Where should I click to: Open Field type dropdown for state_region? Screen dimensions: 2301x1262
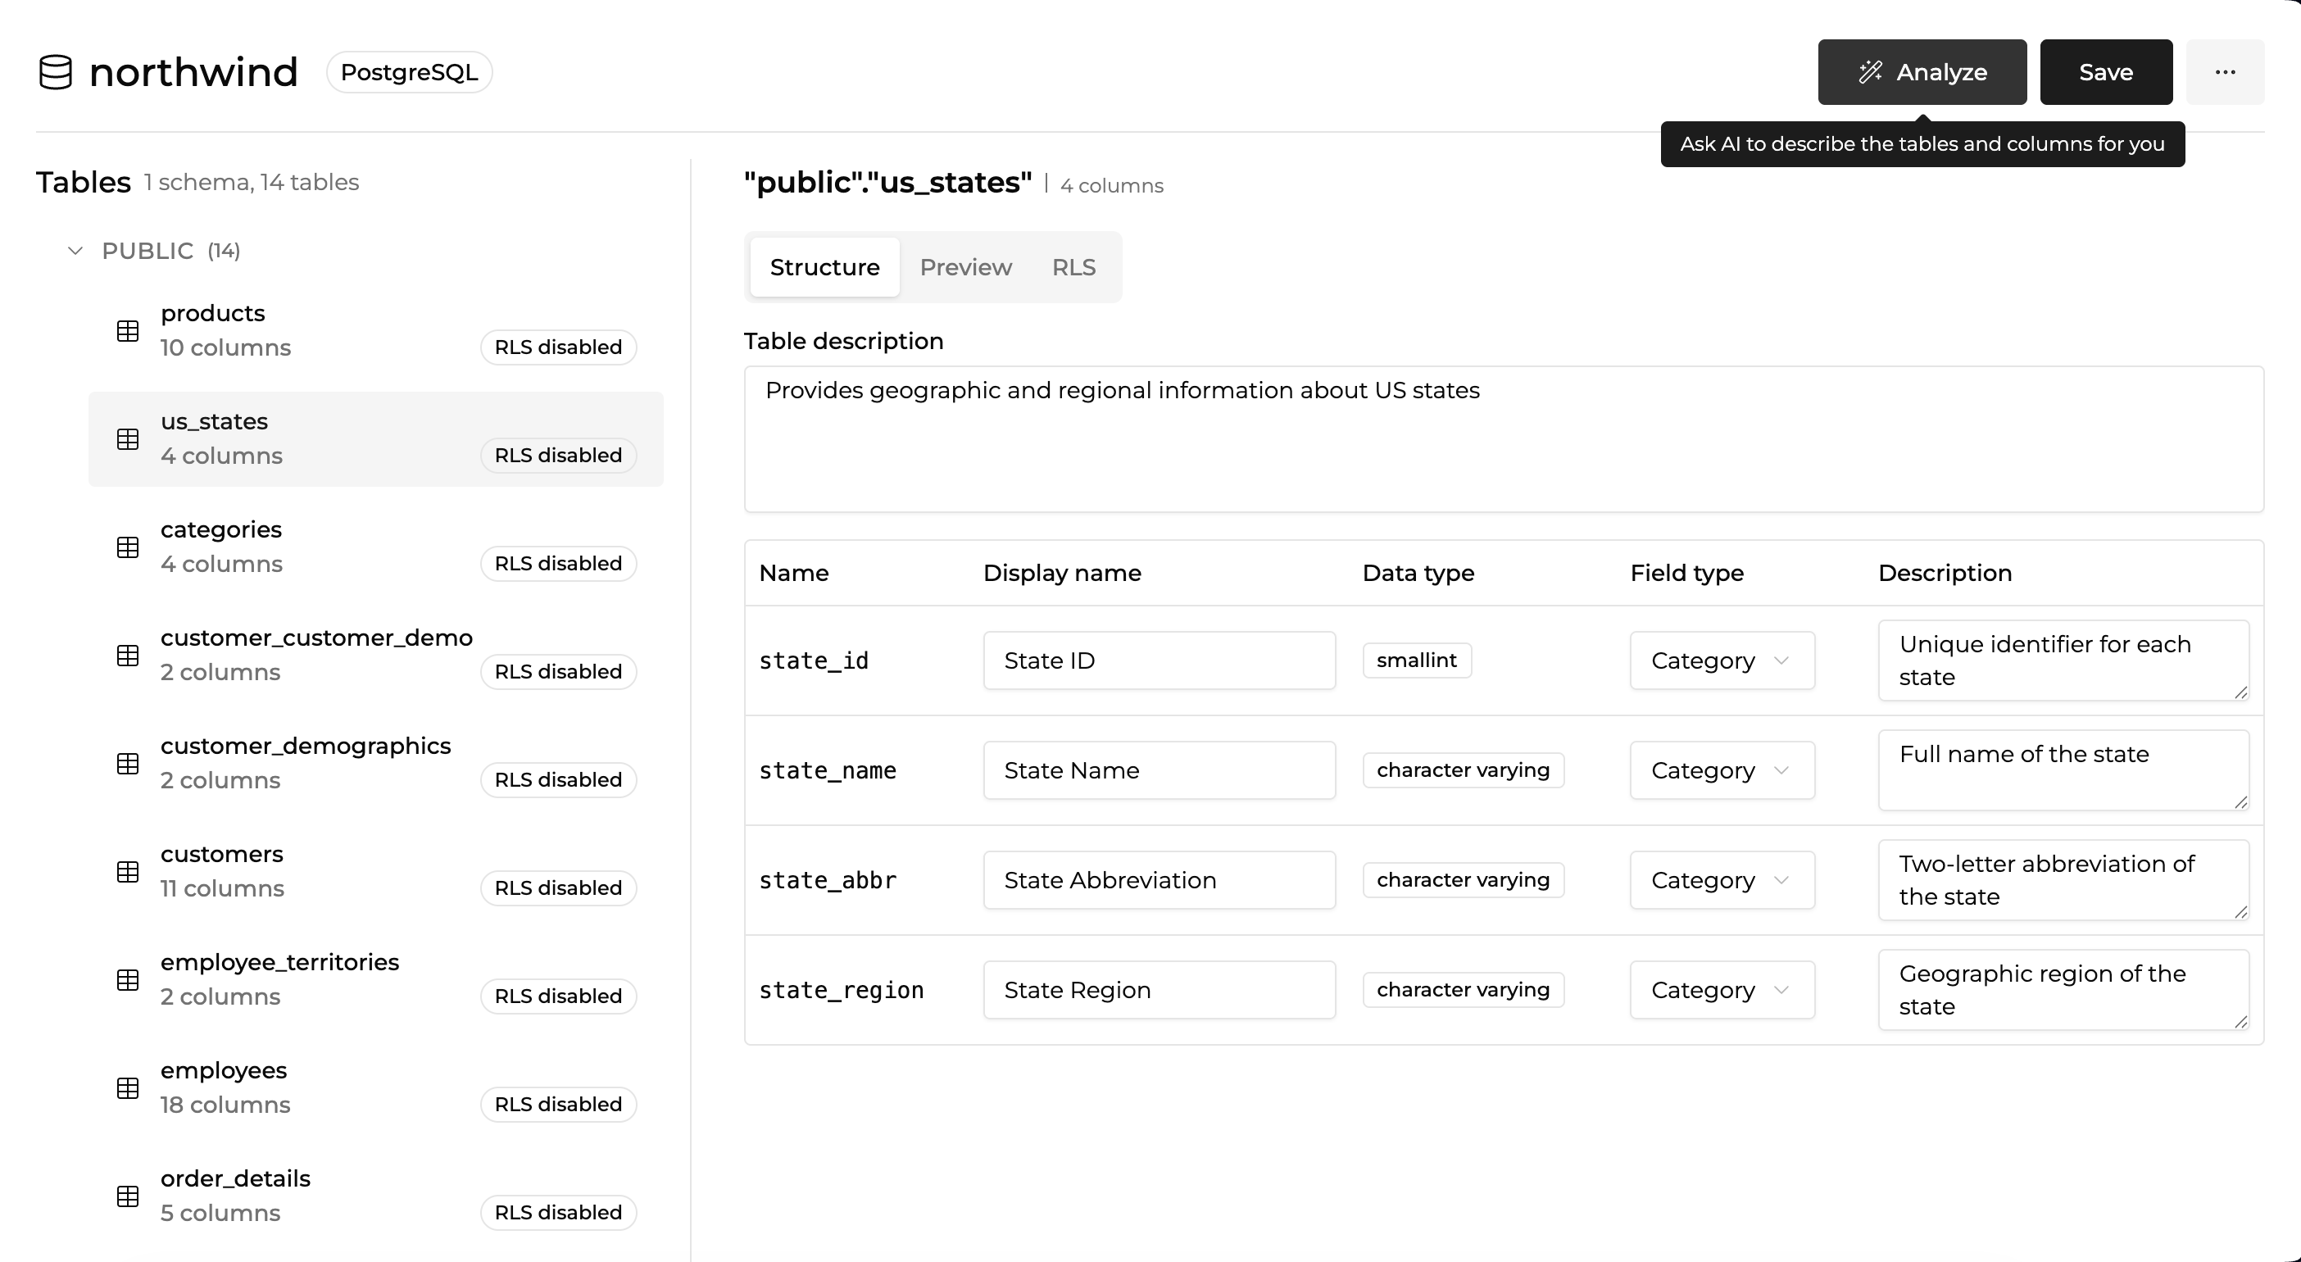1722,991
